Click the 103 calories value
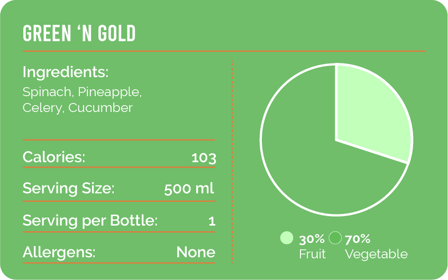448x280 pixels. (x=204, y=157)
